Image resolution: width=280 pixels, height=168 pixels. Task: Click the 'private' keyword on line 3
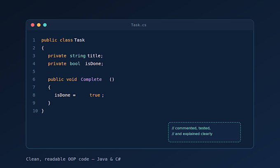(x=57, y=56)
